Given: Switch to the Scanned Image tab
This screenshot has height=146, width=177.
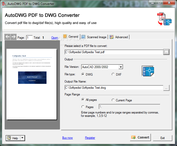Looking at the screenshot, I should 94,37.
